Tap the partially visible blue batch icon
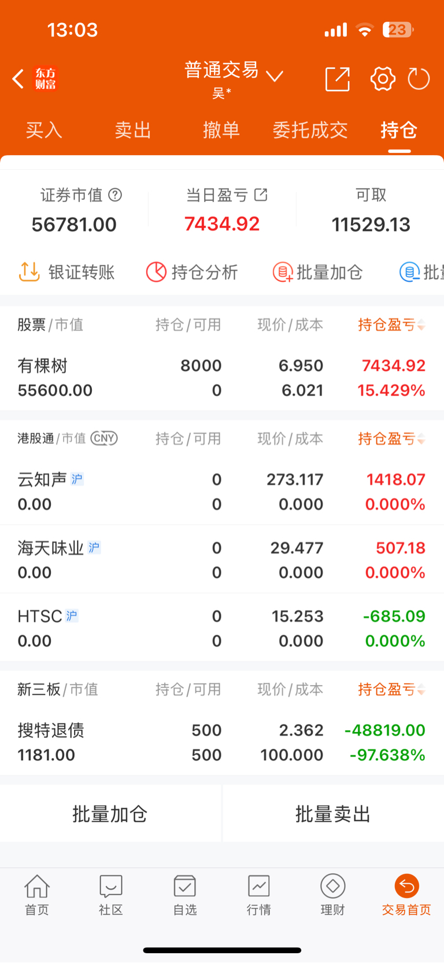This screenshot has width=444, height=963. (409, 272)
